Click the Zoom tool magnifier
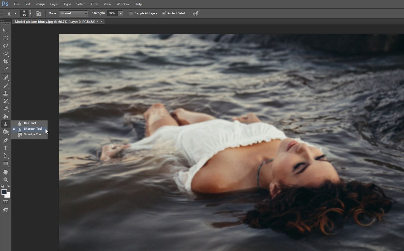This screenshot has height=251, width=404. point(6,180)
